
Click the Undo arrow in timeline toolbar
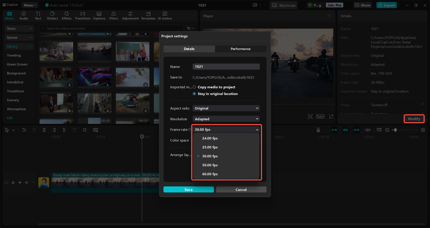pyautogui.click(x=24, y=130)
